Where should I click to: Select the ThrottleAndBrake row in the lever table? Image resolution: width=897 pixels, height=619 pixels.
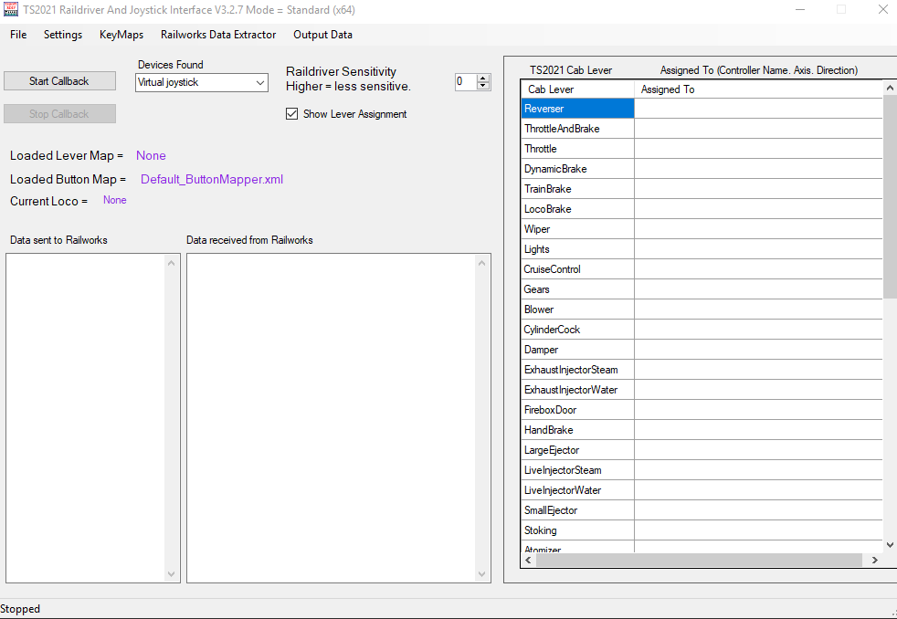pos(577,129)
